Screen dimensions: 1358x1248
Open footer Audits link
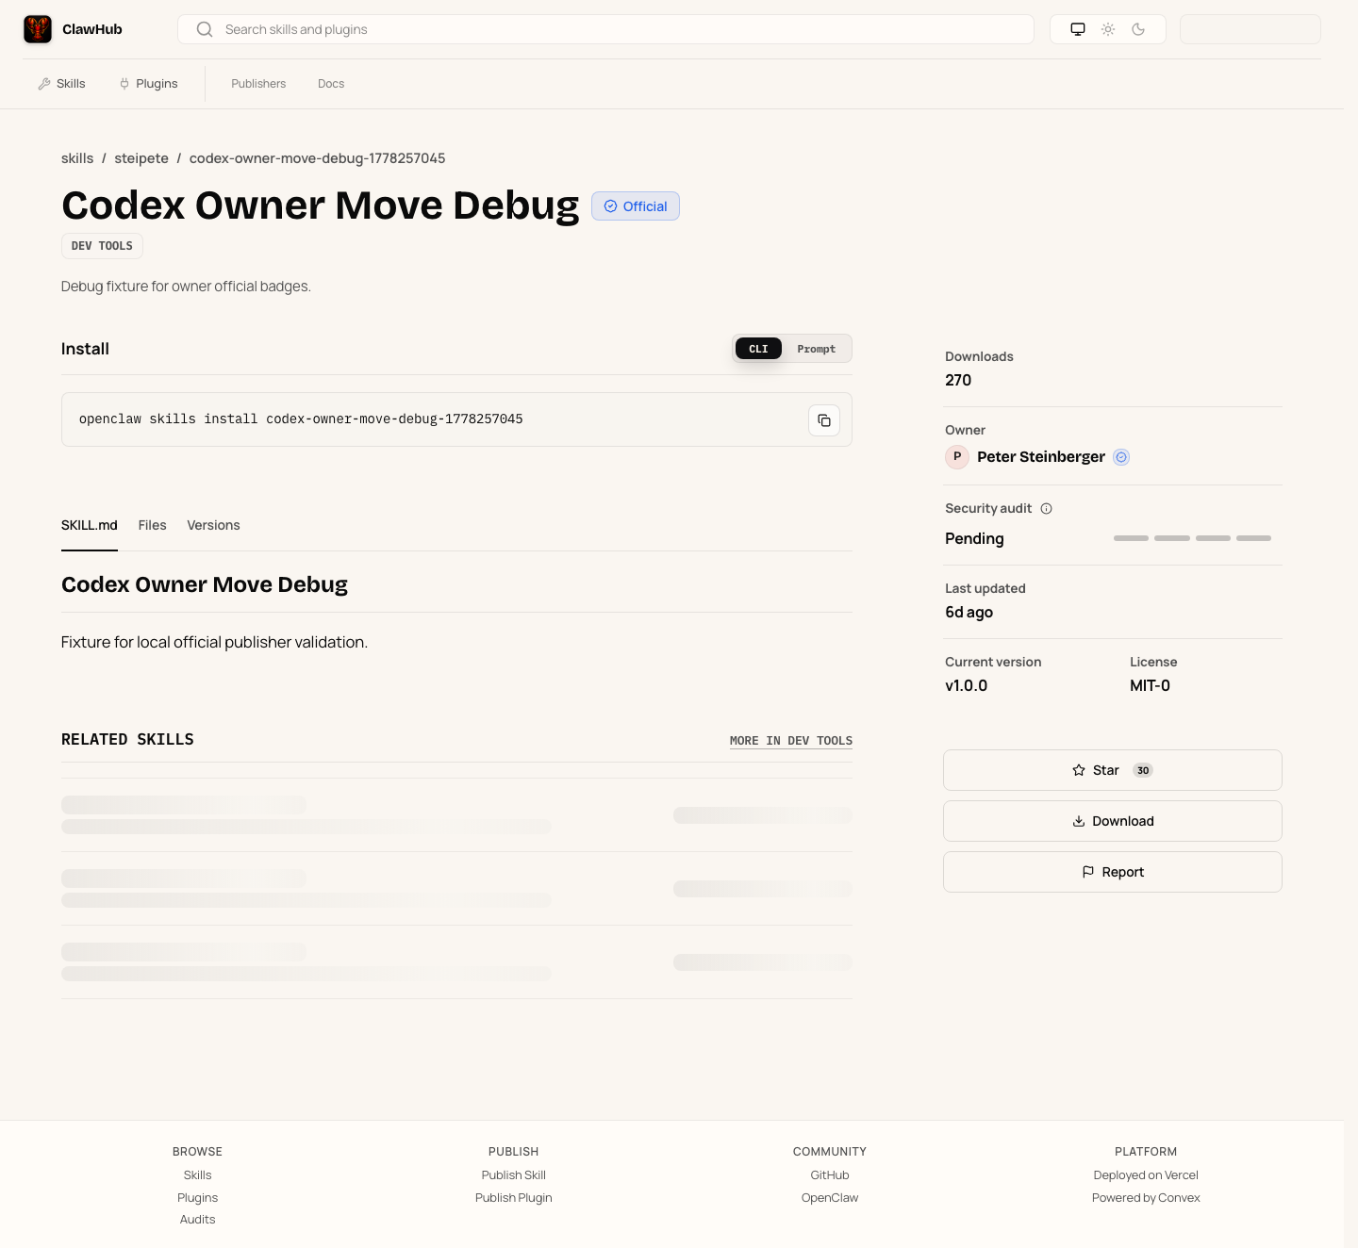point(197,1220)
